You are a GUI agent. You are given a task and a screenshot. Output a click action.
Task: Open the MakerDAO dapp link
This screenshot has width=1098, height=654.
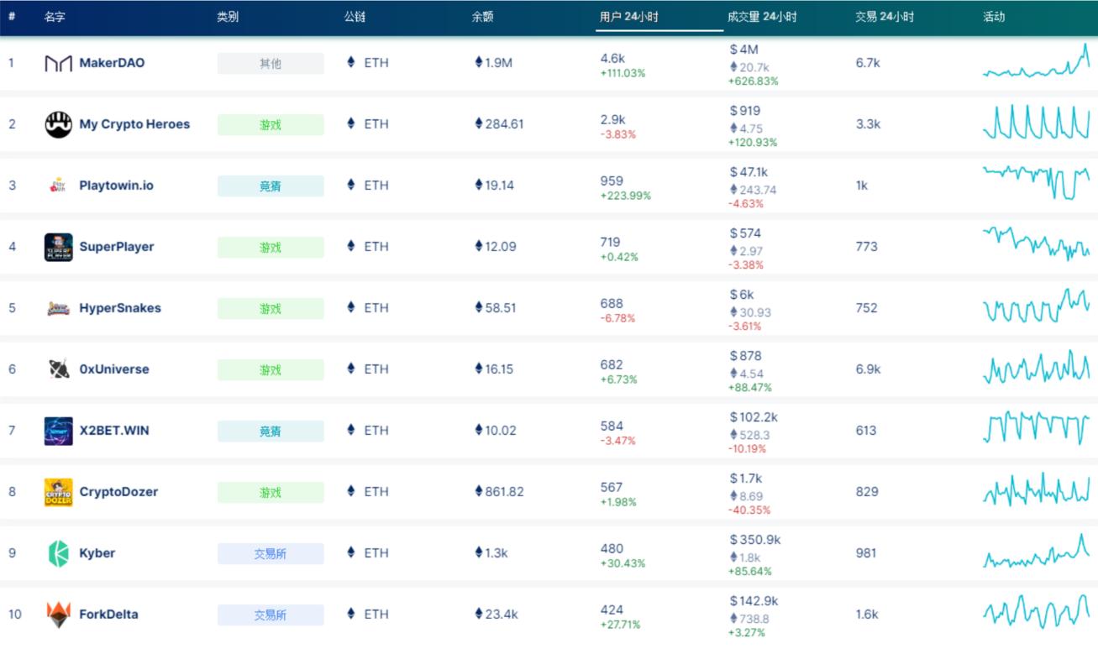click(x=112, y=63)
